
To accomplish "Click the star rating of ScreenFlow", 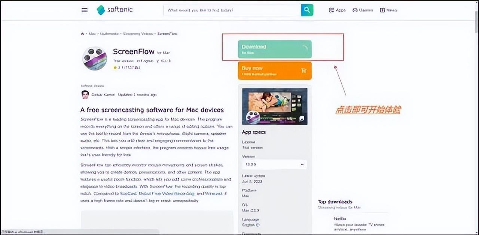I will (126, 68).
